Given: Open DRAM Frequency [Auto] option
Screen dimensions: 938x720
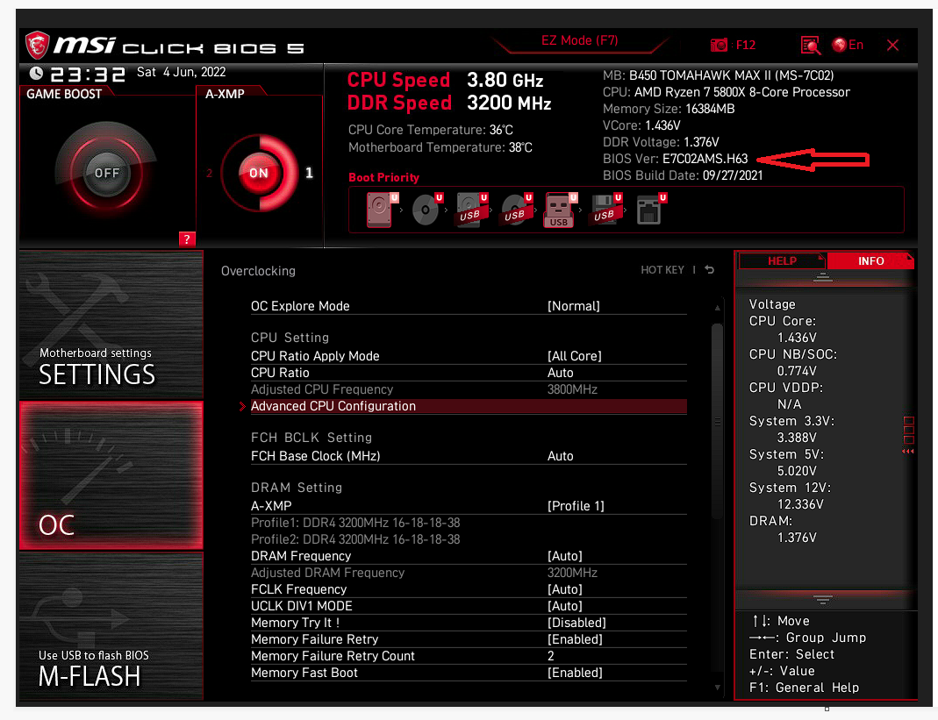Looking at the screenshot, I should click(469, 556).
